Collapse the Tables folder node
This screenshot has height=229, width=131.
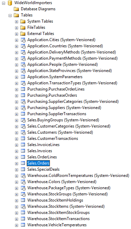point(10,15)
